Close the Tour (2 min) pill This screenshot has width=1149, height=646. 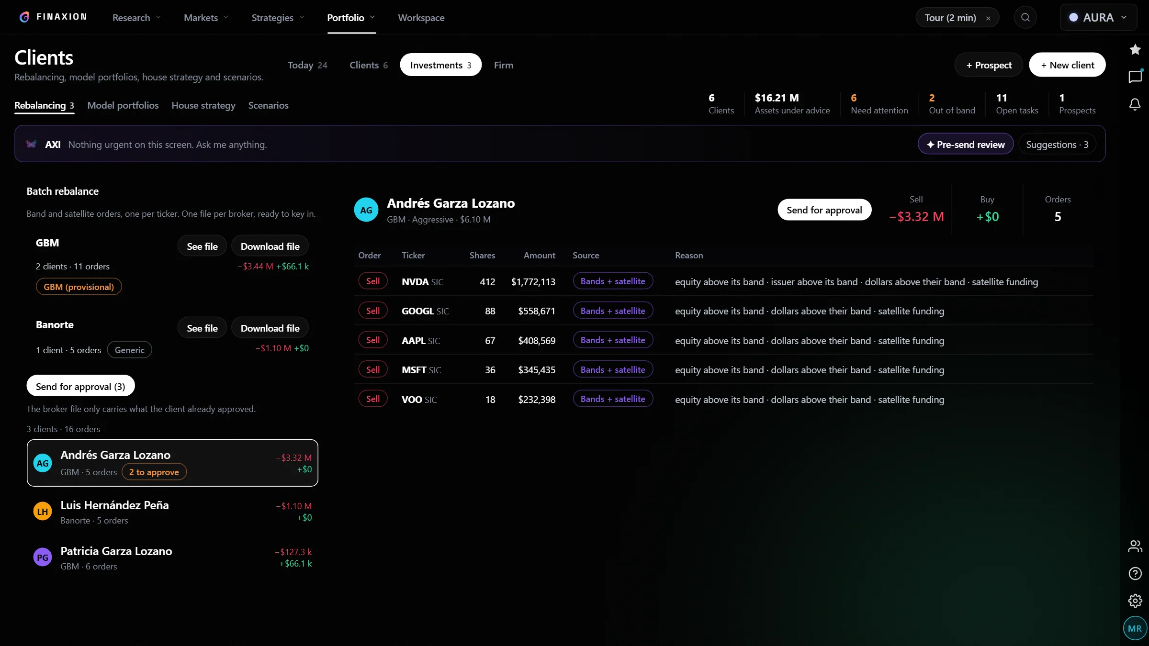pos(988,18)
